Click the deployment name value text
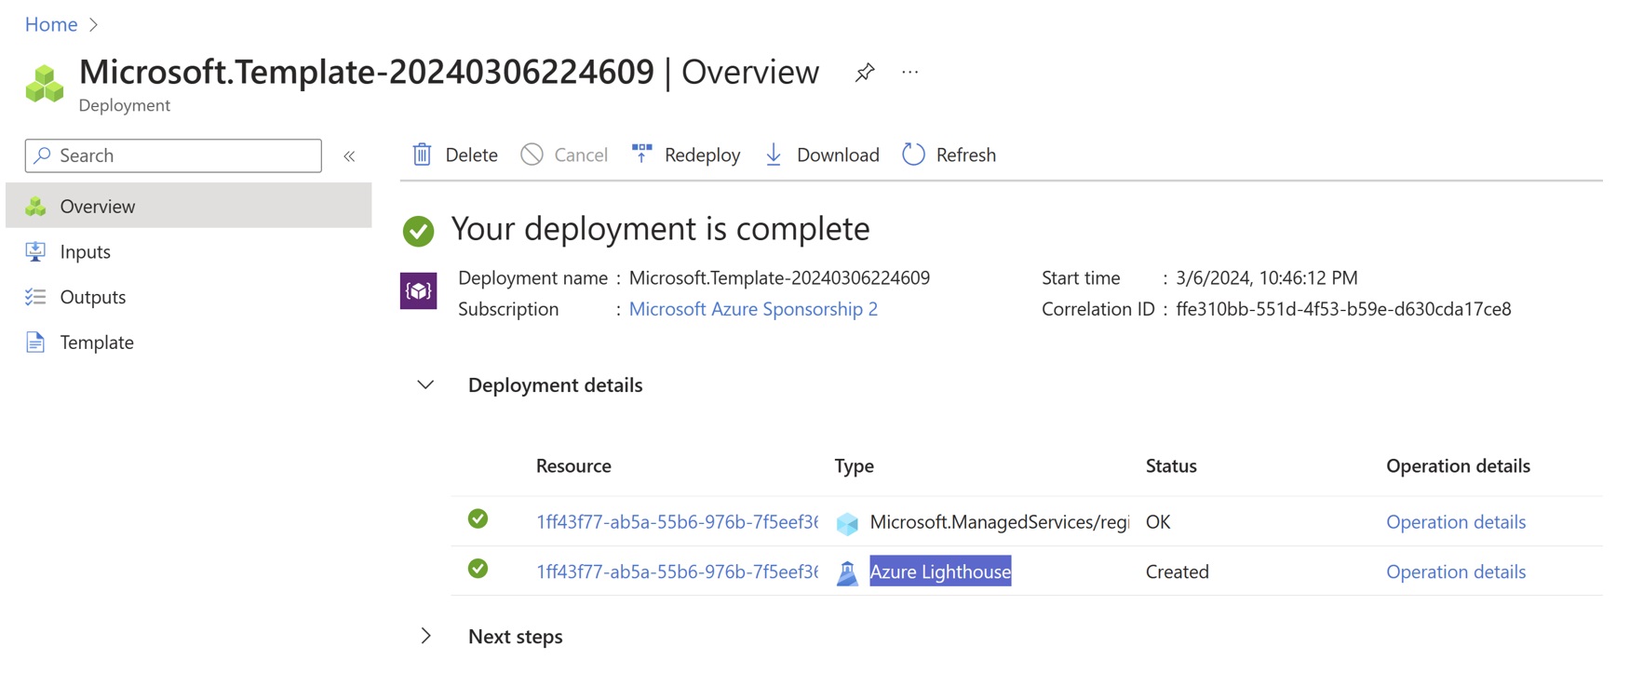Image resolution: width=1643 pixels, height=699 pixels. tap(779, 277)
